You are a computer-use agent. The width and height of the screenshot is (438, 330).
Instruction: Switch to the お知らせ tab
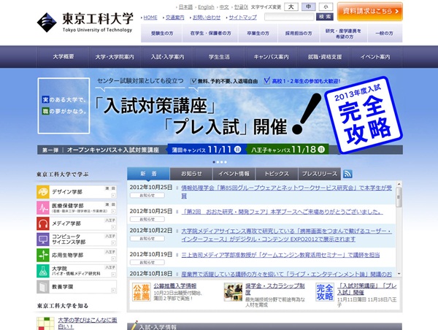[191, 174]
